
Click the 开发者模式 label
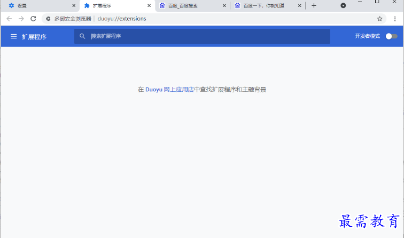click(368, 36)
